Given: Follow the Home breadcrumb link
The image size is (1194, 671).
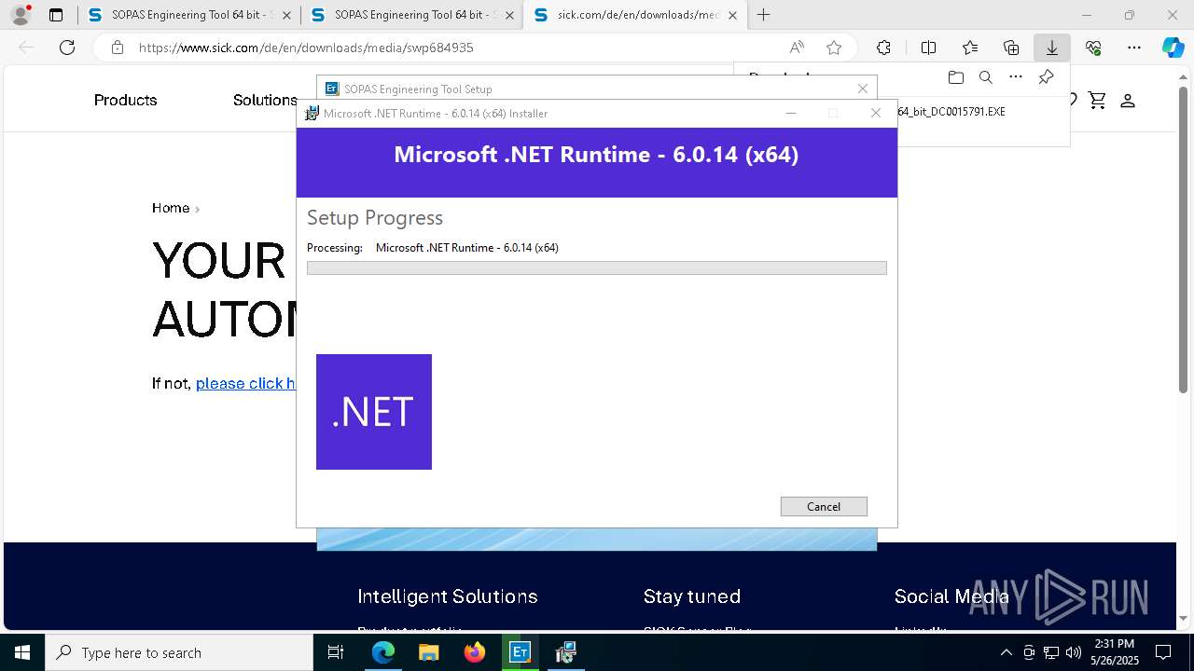Looking at the screenshot, I should pos(171,208).
